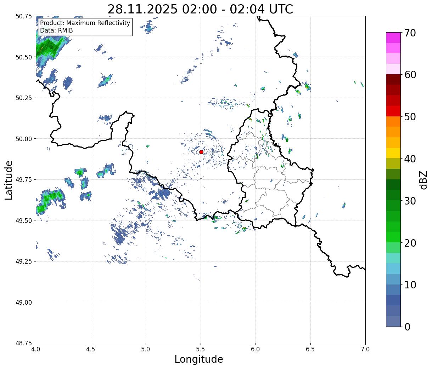Click latitude tick label '48.75'
Viewport: 432px width, 368px height.
[24, 343]
